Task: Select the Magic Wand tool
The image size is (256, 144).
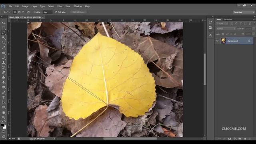Action: (4, 38)
